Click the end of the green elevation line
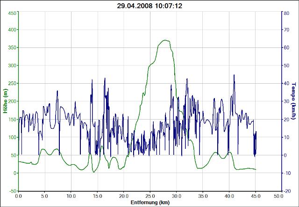This screenshot has height=207, width=299. [256, 169]
